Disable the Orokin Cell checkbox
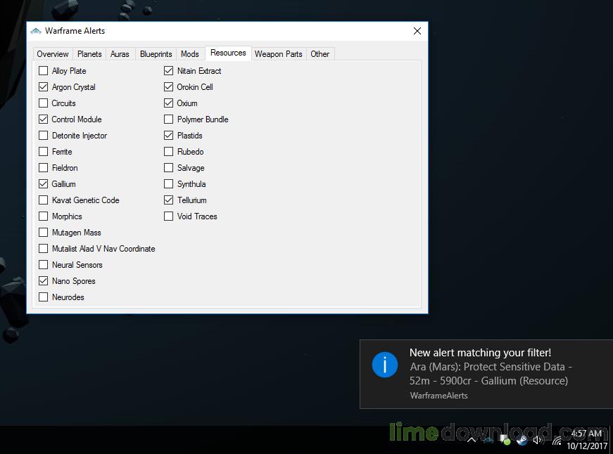The width and height of the screenshot is (613, 454). coord(169,87)
